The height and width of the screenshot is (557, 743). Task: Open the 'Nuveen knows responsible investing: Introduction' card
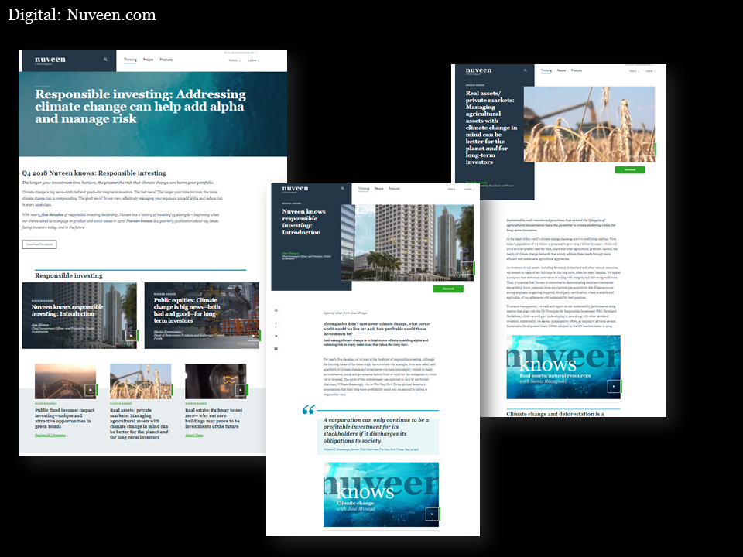tap(80, 316)
